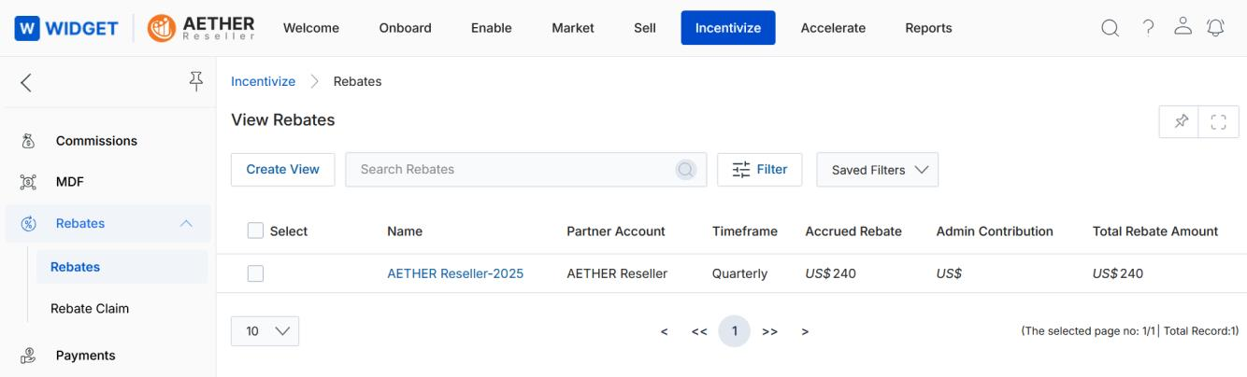Image resolution: width=1247 pixels, height=377 pixels.
Task: Toggle fullscreen view icon
Action: [x=1219, y=121]
